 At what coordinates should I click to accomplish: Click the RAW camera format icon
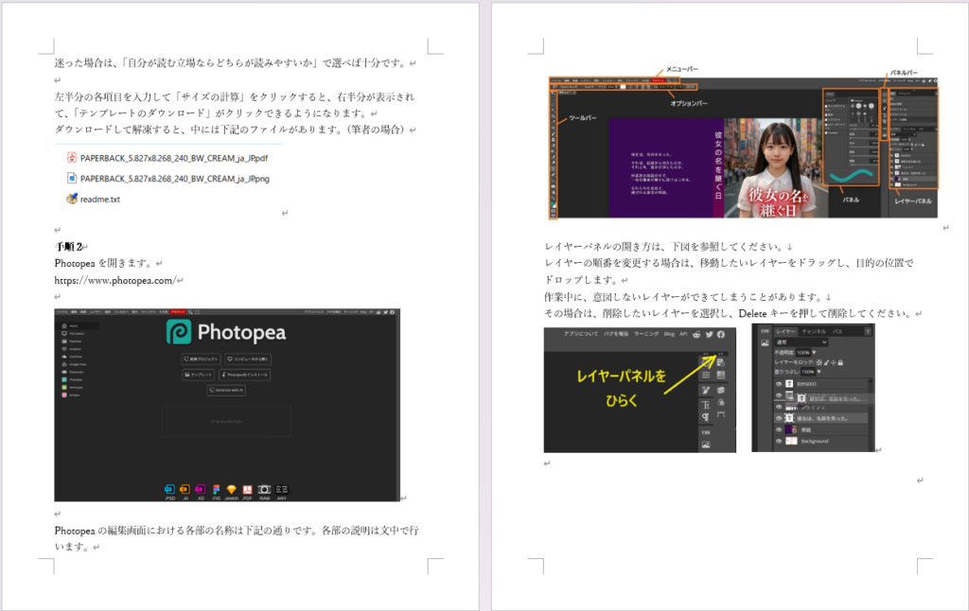[264, 490]
